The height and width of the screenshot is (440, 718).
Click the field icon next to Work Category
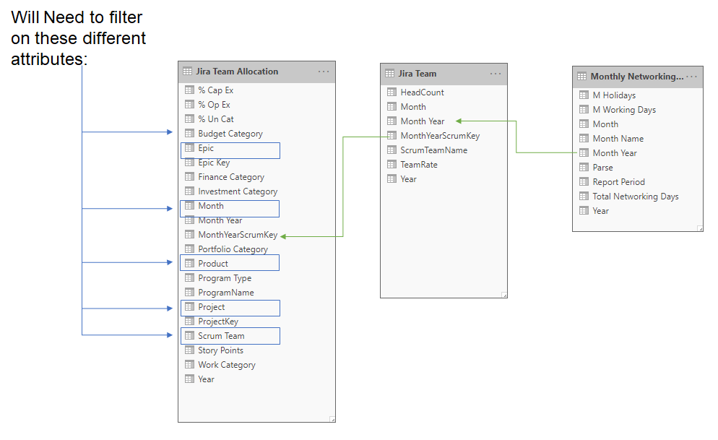189,364
